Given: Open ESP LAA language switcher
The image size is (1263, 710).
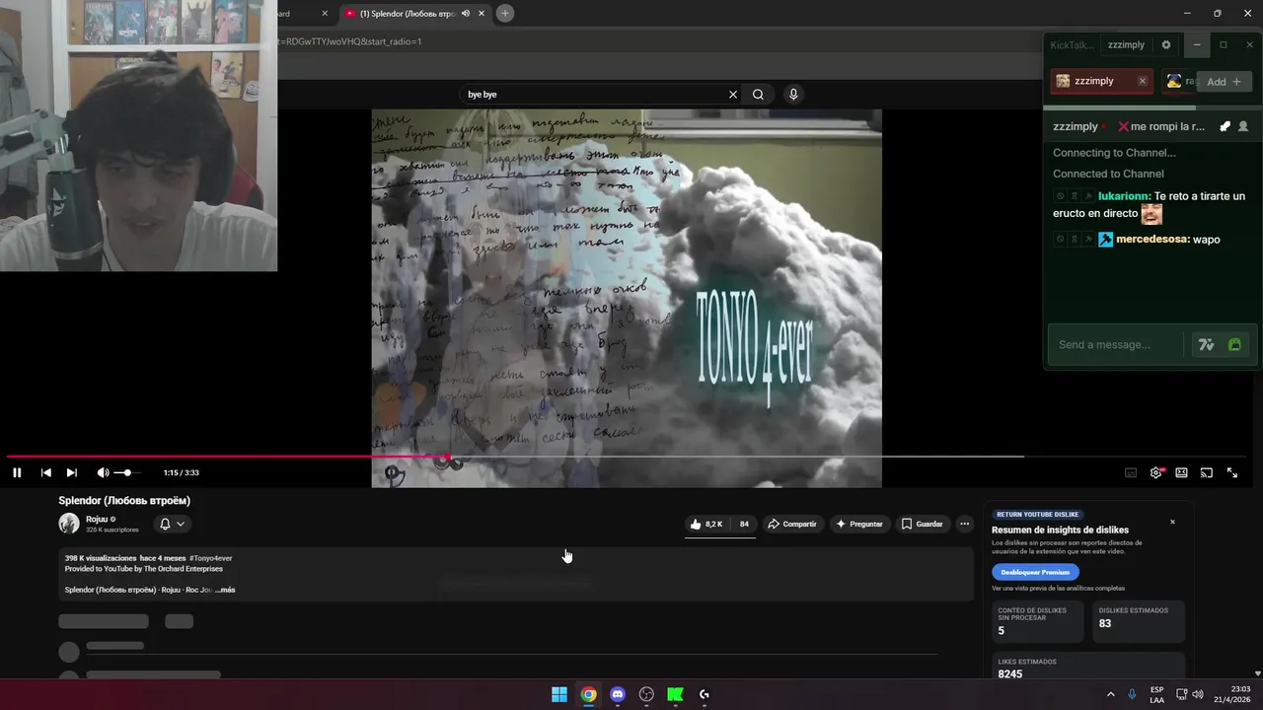Looking at the screenshot, I should tap(1156, 694).
